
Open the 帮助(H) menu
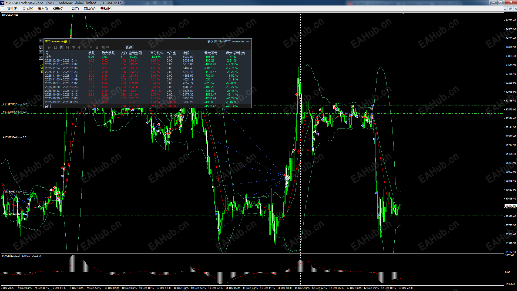point(105,8)
